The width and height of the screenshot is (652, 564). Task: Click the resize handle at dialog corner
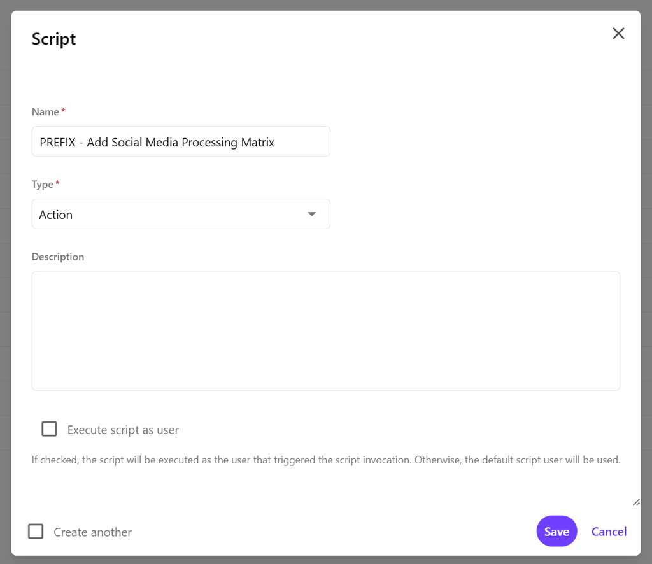pos(635,503)
